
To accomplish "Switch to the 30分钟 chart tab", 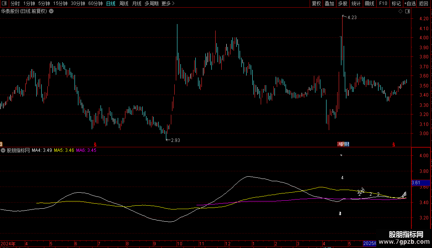I will [78, 3].
